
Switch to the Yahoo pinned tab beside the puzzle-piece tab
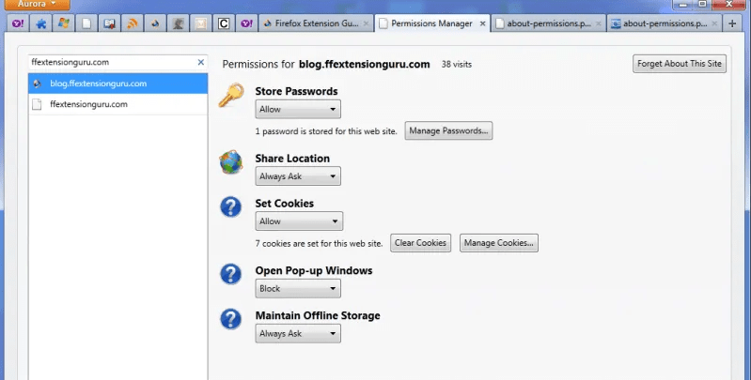[x=18, y=23]
